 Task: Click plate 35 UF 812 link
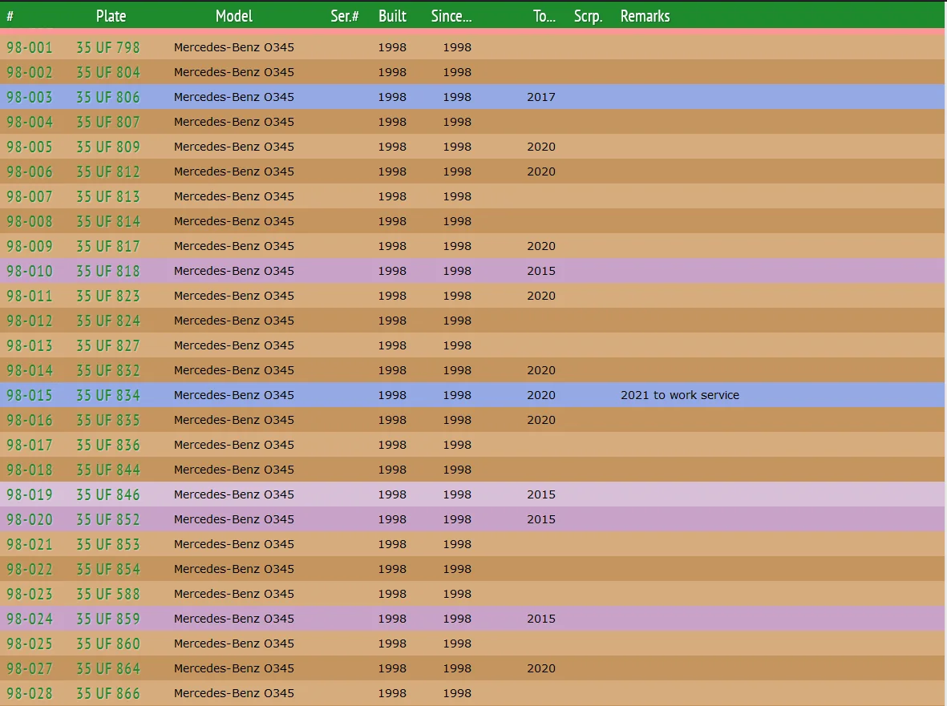pyautogui.click(x=108, y=171)
